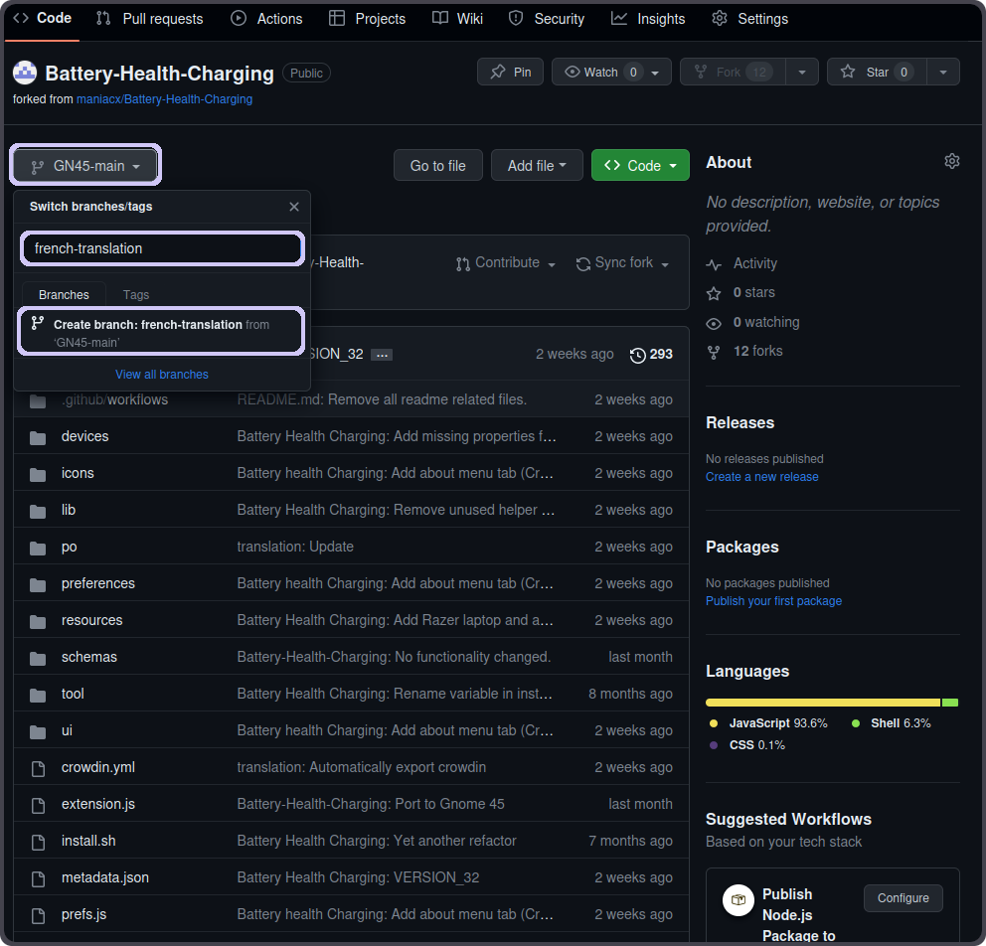Click the About settings gear icon
This screenshot has width=986, height=946.
[x=951, y=161]
